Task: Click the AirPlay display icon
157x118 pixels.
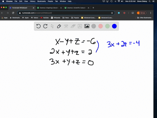Action: pos(107,1)
